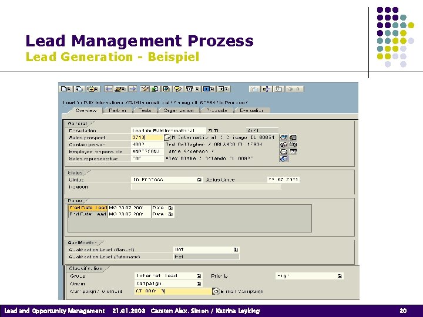Click blue icon in Sales representative row

point(284,158)
